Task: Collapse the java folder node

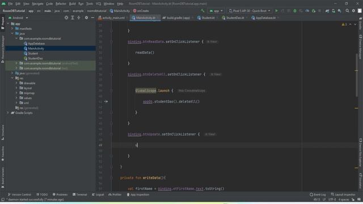Action: (x=12, y=33)
